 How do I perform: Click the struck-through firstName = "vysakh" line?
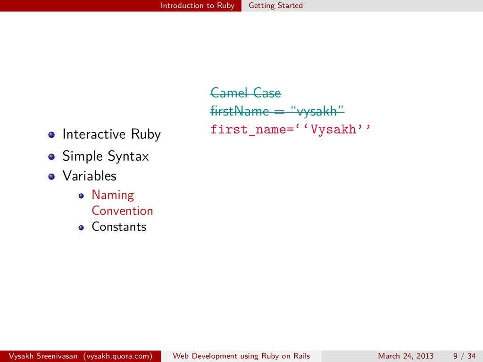[x=277, y=111]
